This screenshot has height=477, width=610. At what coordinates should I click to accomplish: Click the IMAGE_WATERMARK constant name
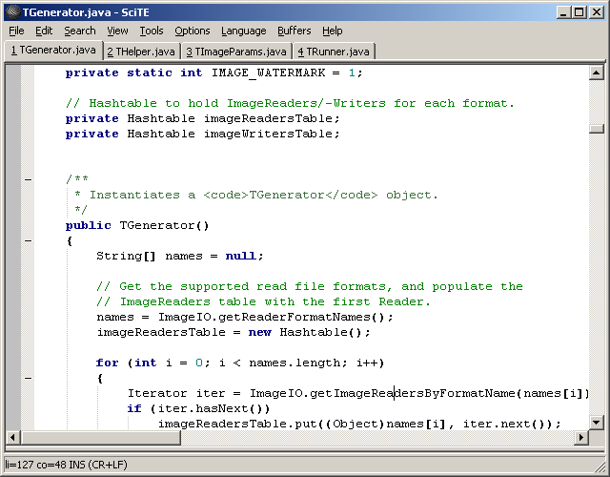click(269, 73)
